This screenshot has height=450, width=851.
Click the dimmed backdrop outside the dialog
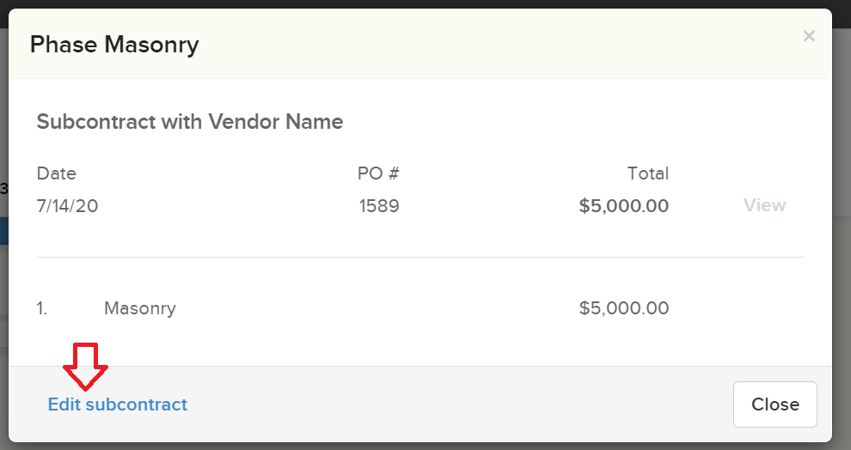(x=842, y=258)
